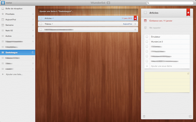
Task: Set a reminder with the Me rappeler alarm icon
Action: coord(145,28)
